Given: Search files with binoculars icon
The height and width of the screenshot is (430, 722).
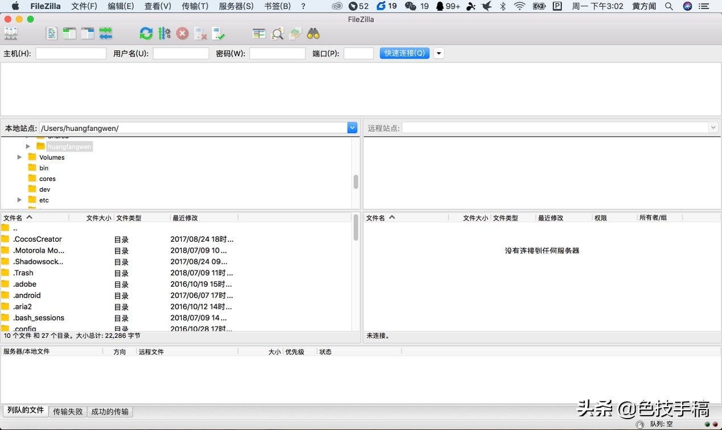Looking at the screenshot, I should (313, 34).
